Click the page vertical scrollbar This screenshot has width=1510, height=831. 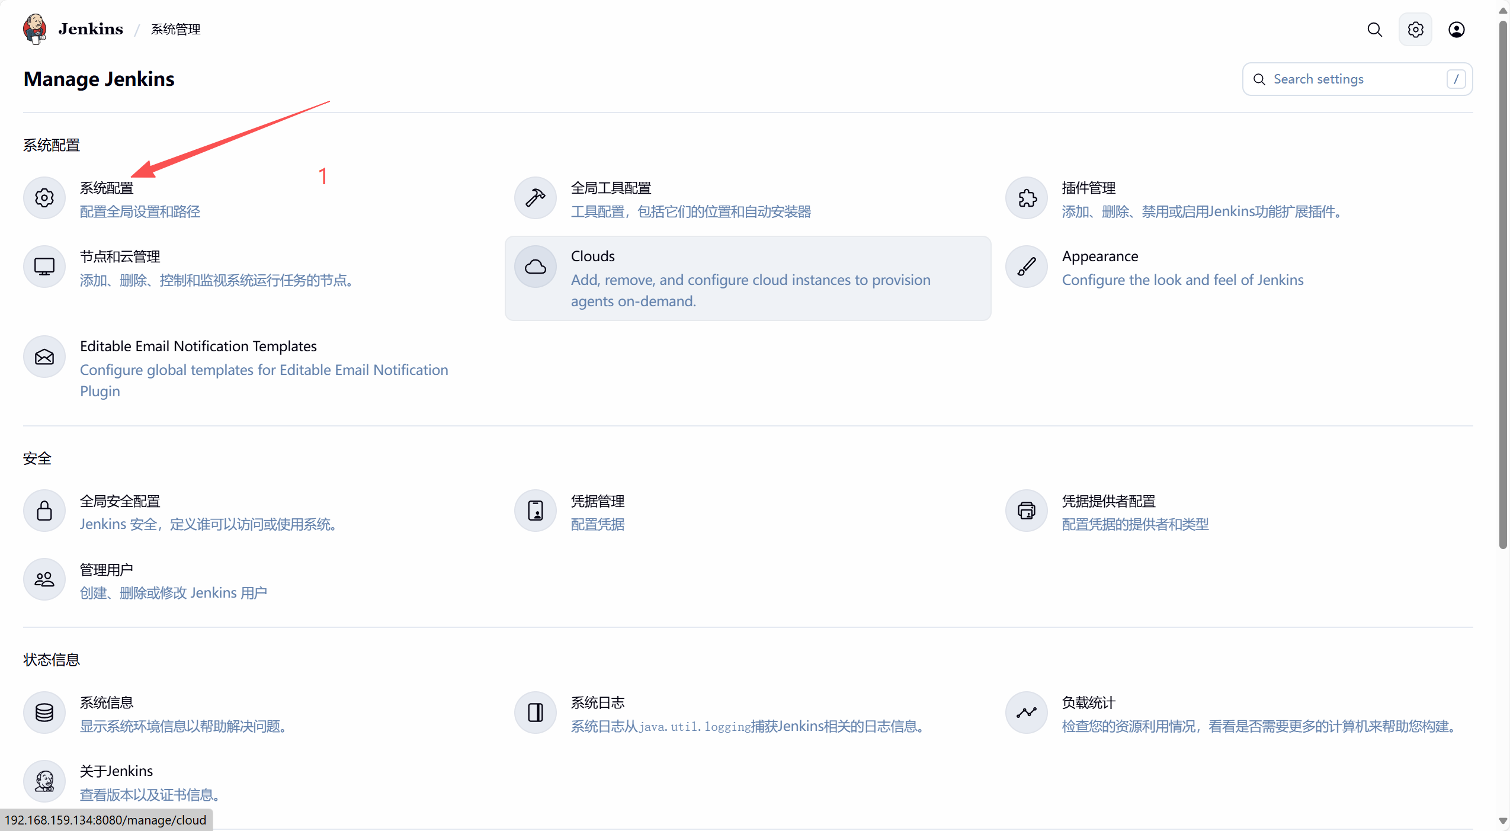(1503, 284)
